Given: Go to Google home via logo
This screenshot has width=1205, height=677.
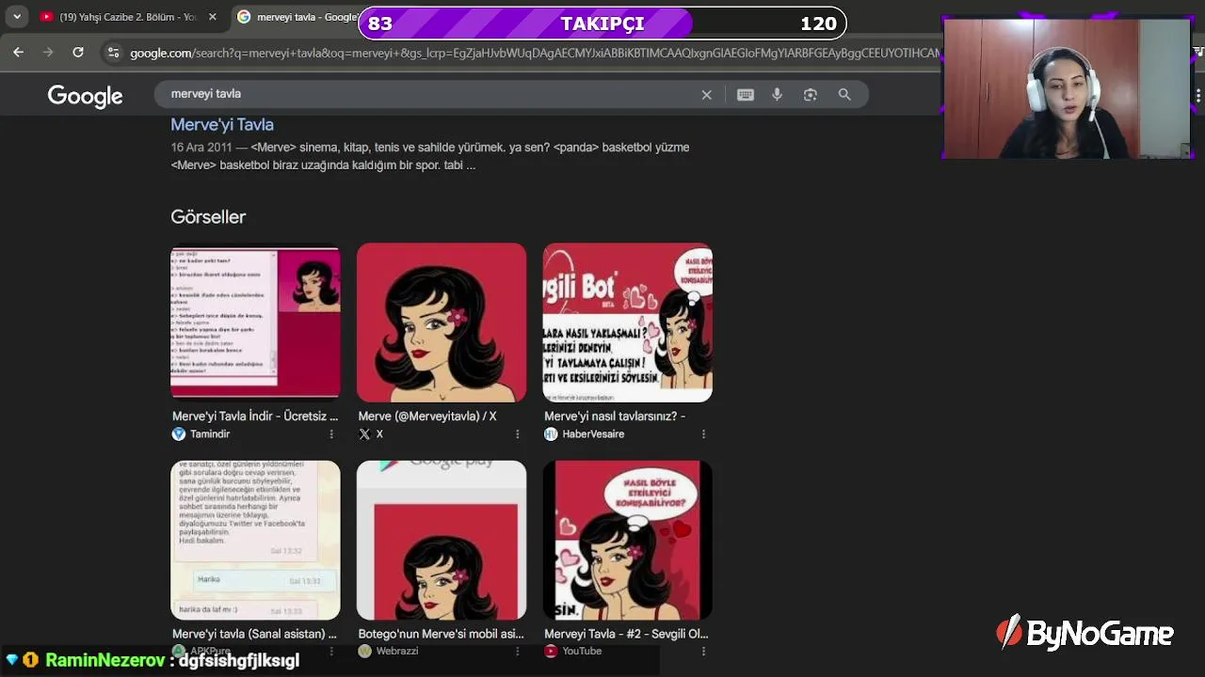Looking at the screenshot, I should click(x=85, y=96).
